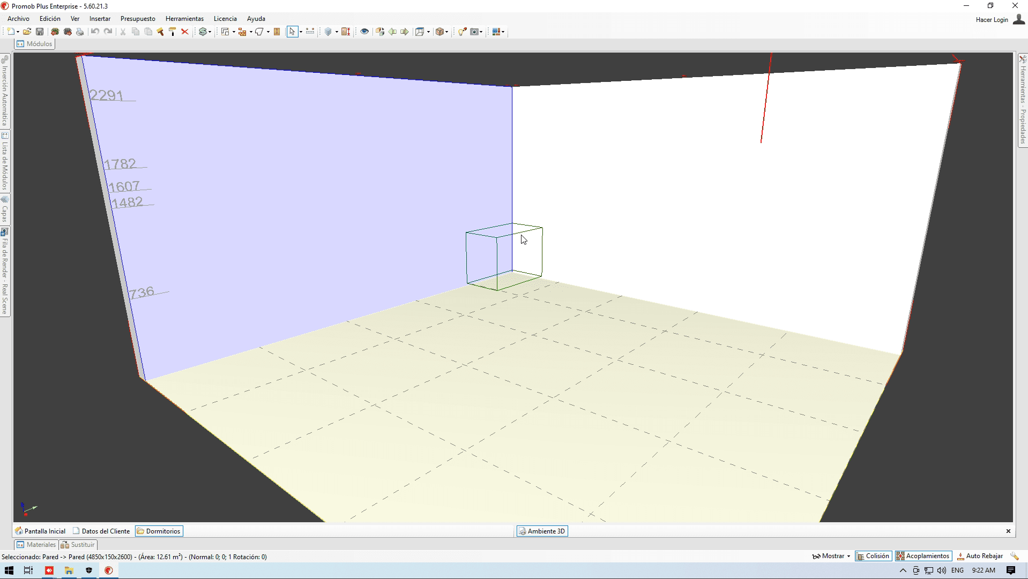This screenshot has width=1028, height=579.
Task: Click the Undo arrow icon
Action: (95, 32)
